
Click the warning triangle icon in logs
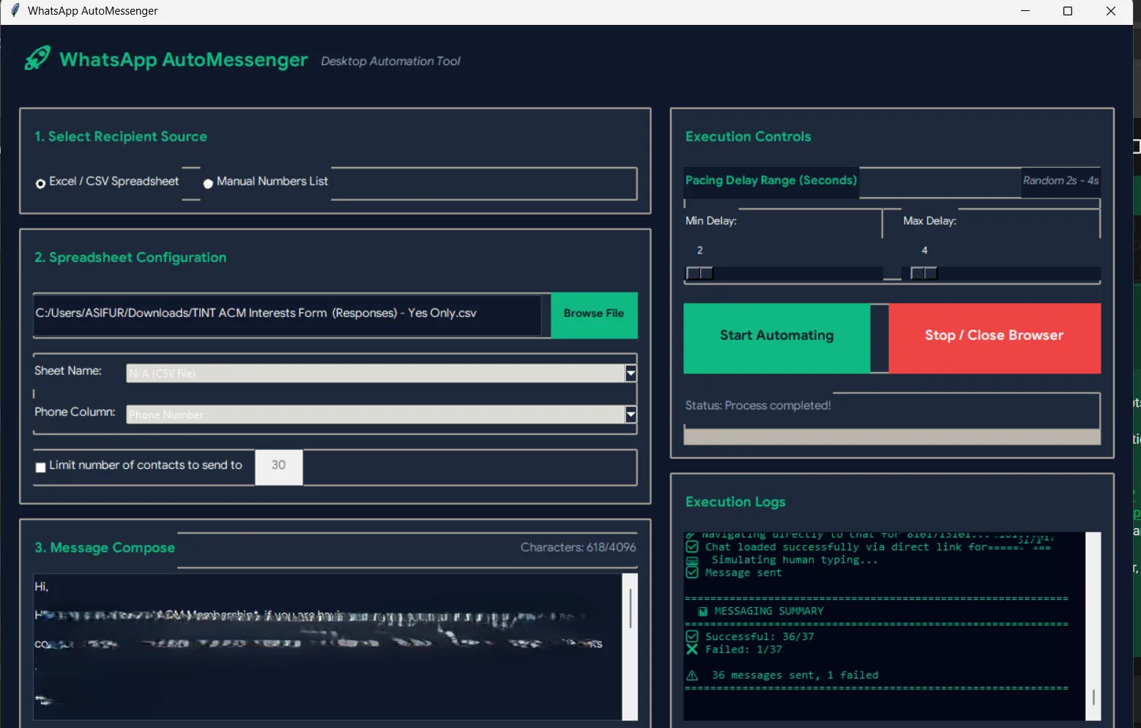(692, 675)
